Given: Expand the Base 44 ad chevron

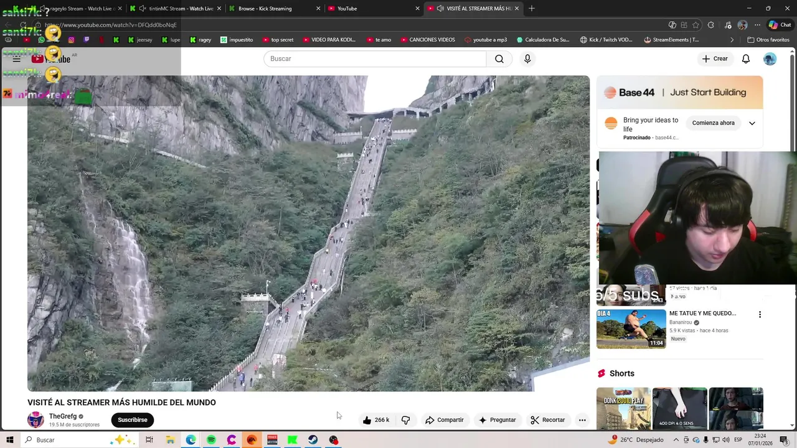Looking at the screenshot, I should 752,123.
